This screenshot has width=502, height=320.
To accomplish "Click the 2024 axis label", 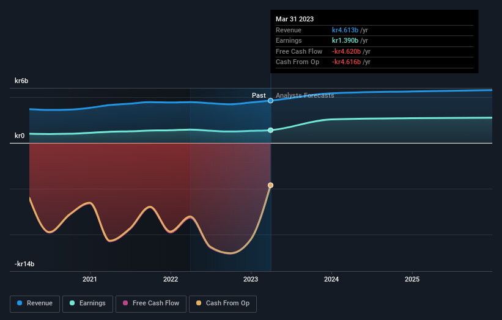I will [331, 279].
